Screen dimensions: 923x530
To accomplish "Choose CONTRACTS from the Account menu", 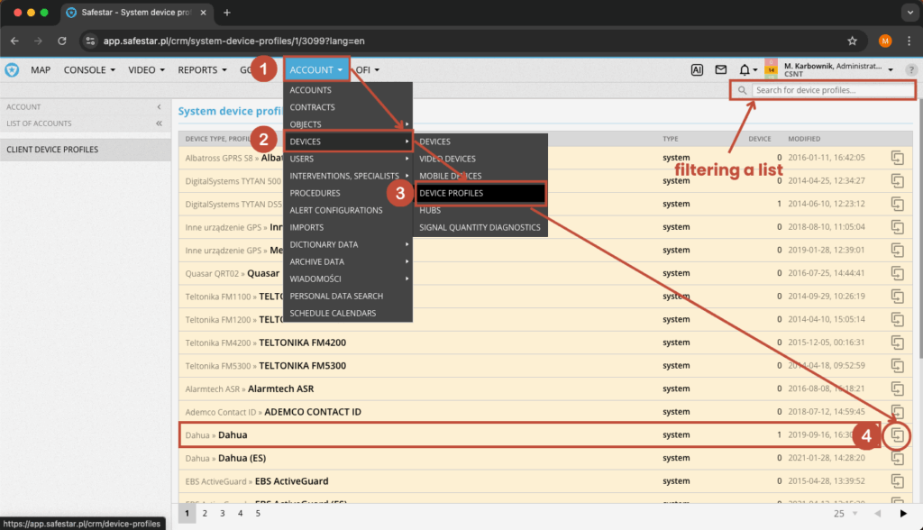I will pos(348,107).
